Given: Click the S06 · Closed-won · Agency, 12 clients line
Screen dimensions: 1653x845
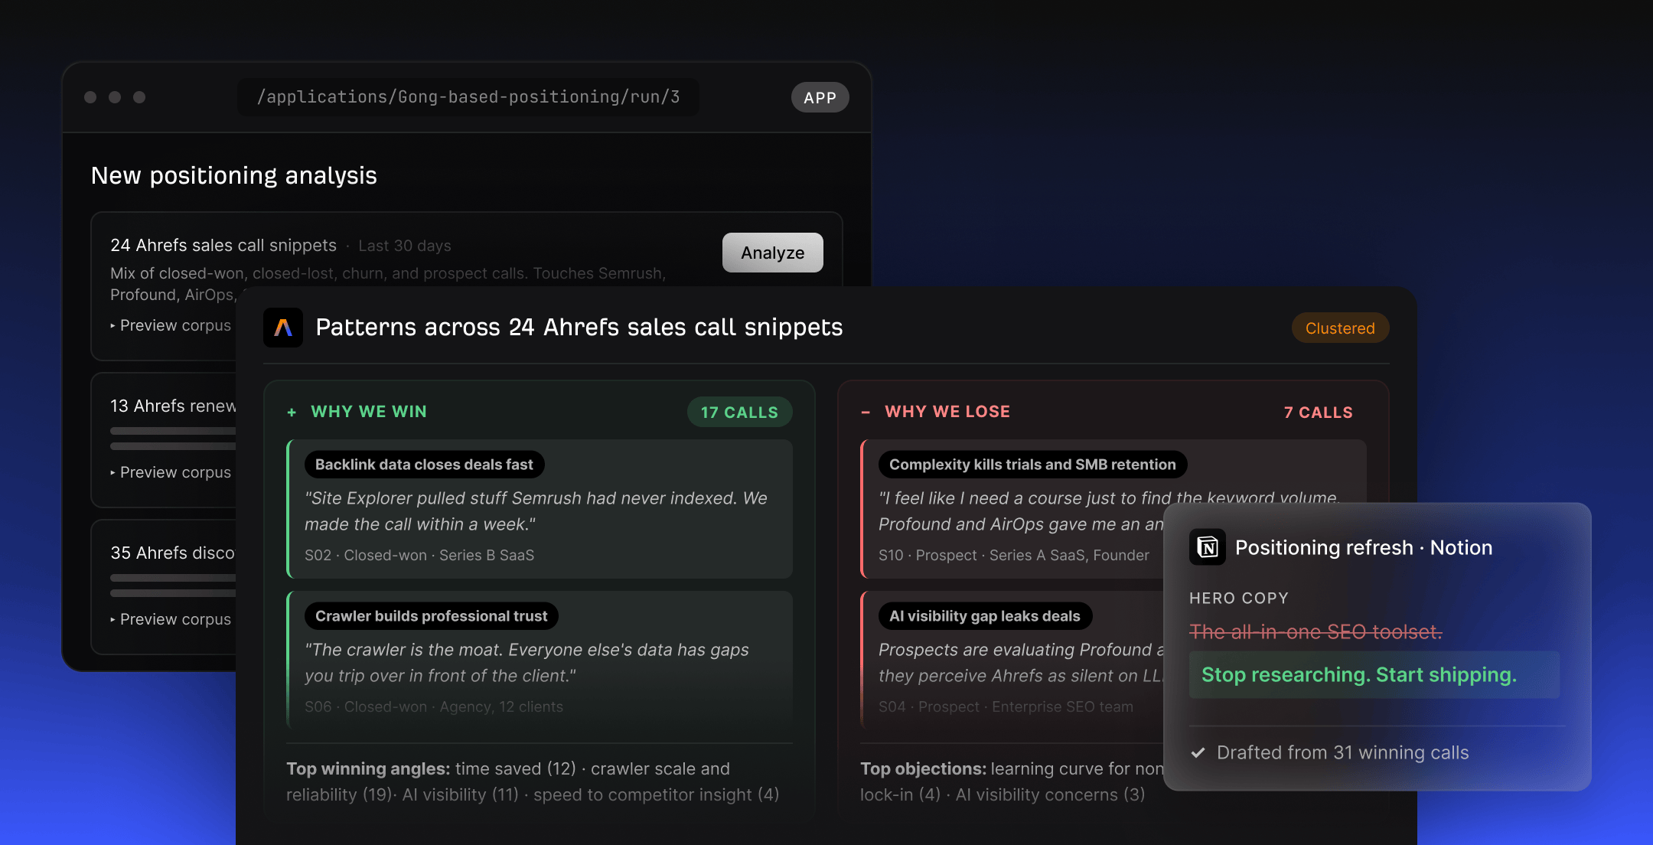Looking at the screenshot, I should pyautogui.click(x=434, y=706).
